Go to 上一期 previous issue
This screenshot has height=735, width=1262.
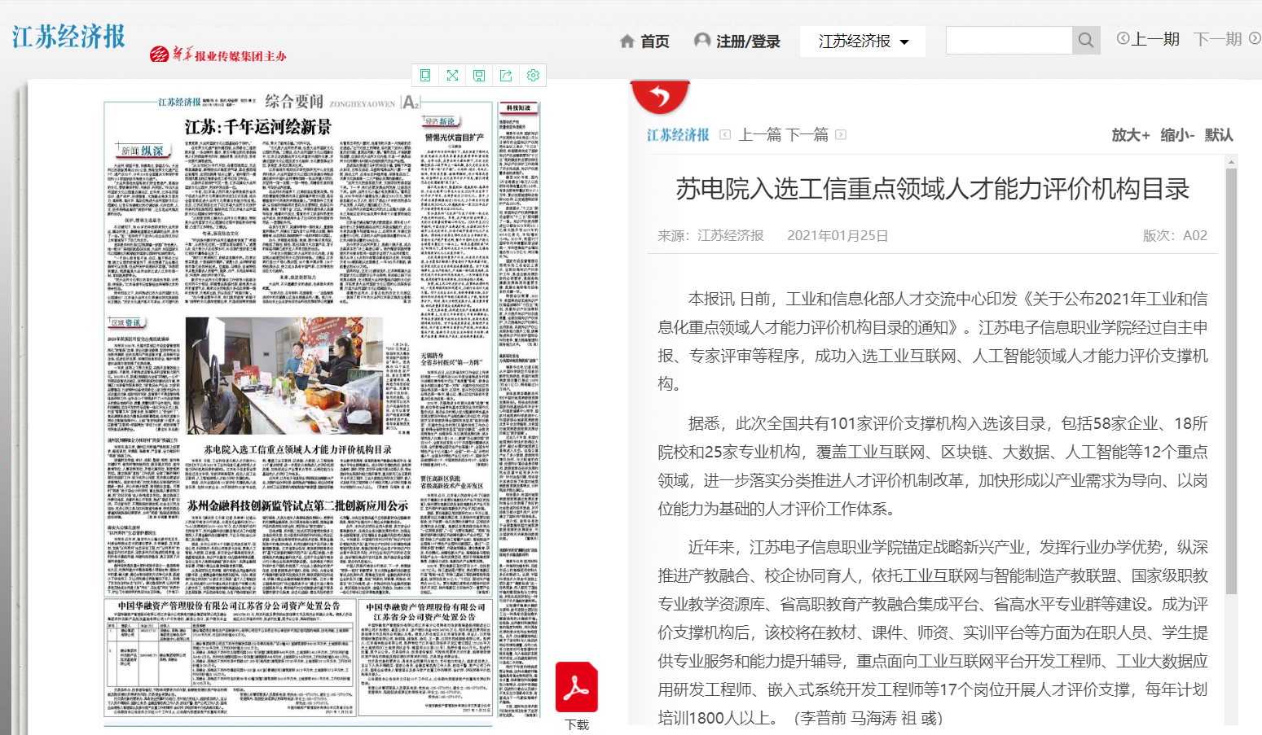pyautogui.click(x=1155, y=39)
